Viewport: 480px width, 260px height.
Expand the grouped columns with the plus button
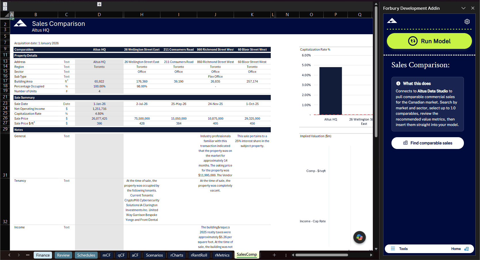[x=99, y=4]
